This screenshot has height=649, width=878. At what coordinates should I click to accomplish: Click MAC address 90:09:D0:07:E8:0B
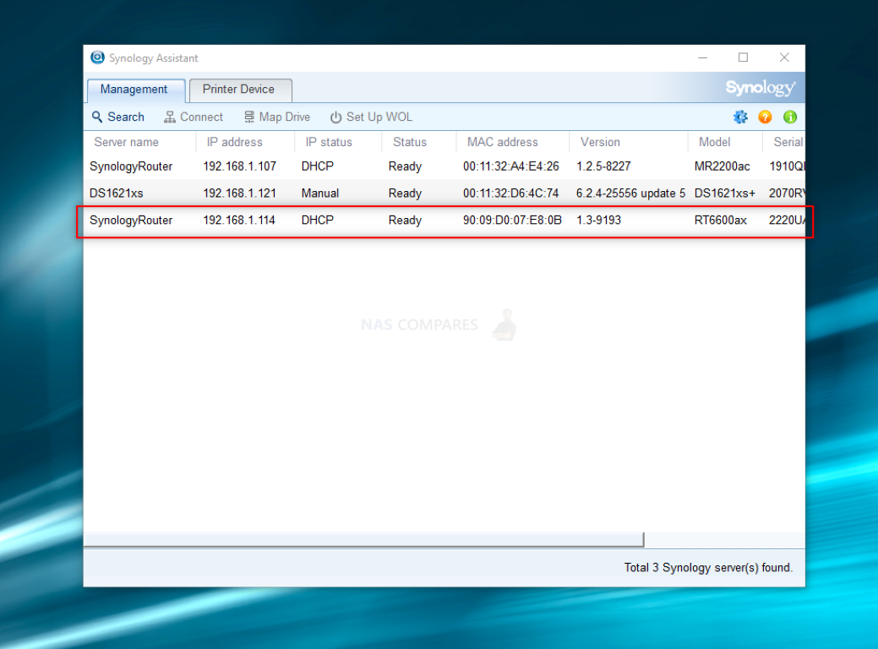[x=512, y=220]
